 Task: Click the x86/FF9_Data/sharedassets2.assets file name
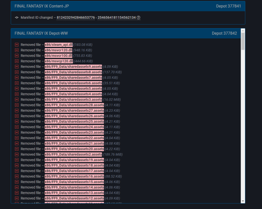tap(73, 154)
